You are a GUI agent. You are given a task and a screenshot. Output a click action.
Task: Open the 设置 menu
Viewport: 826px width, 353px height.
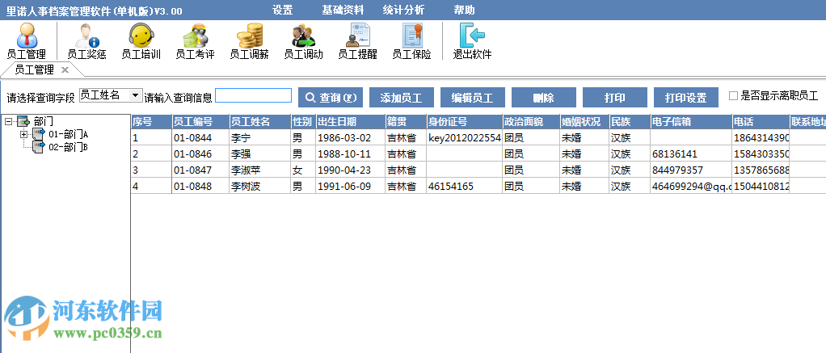[x=282, y=10]
